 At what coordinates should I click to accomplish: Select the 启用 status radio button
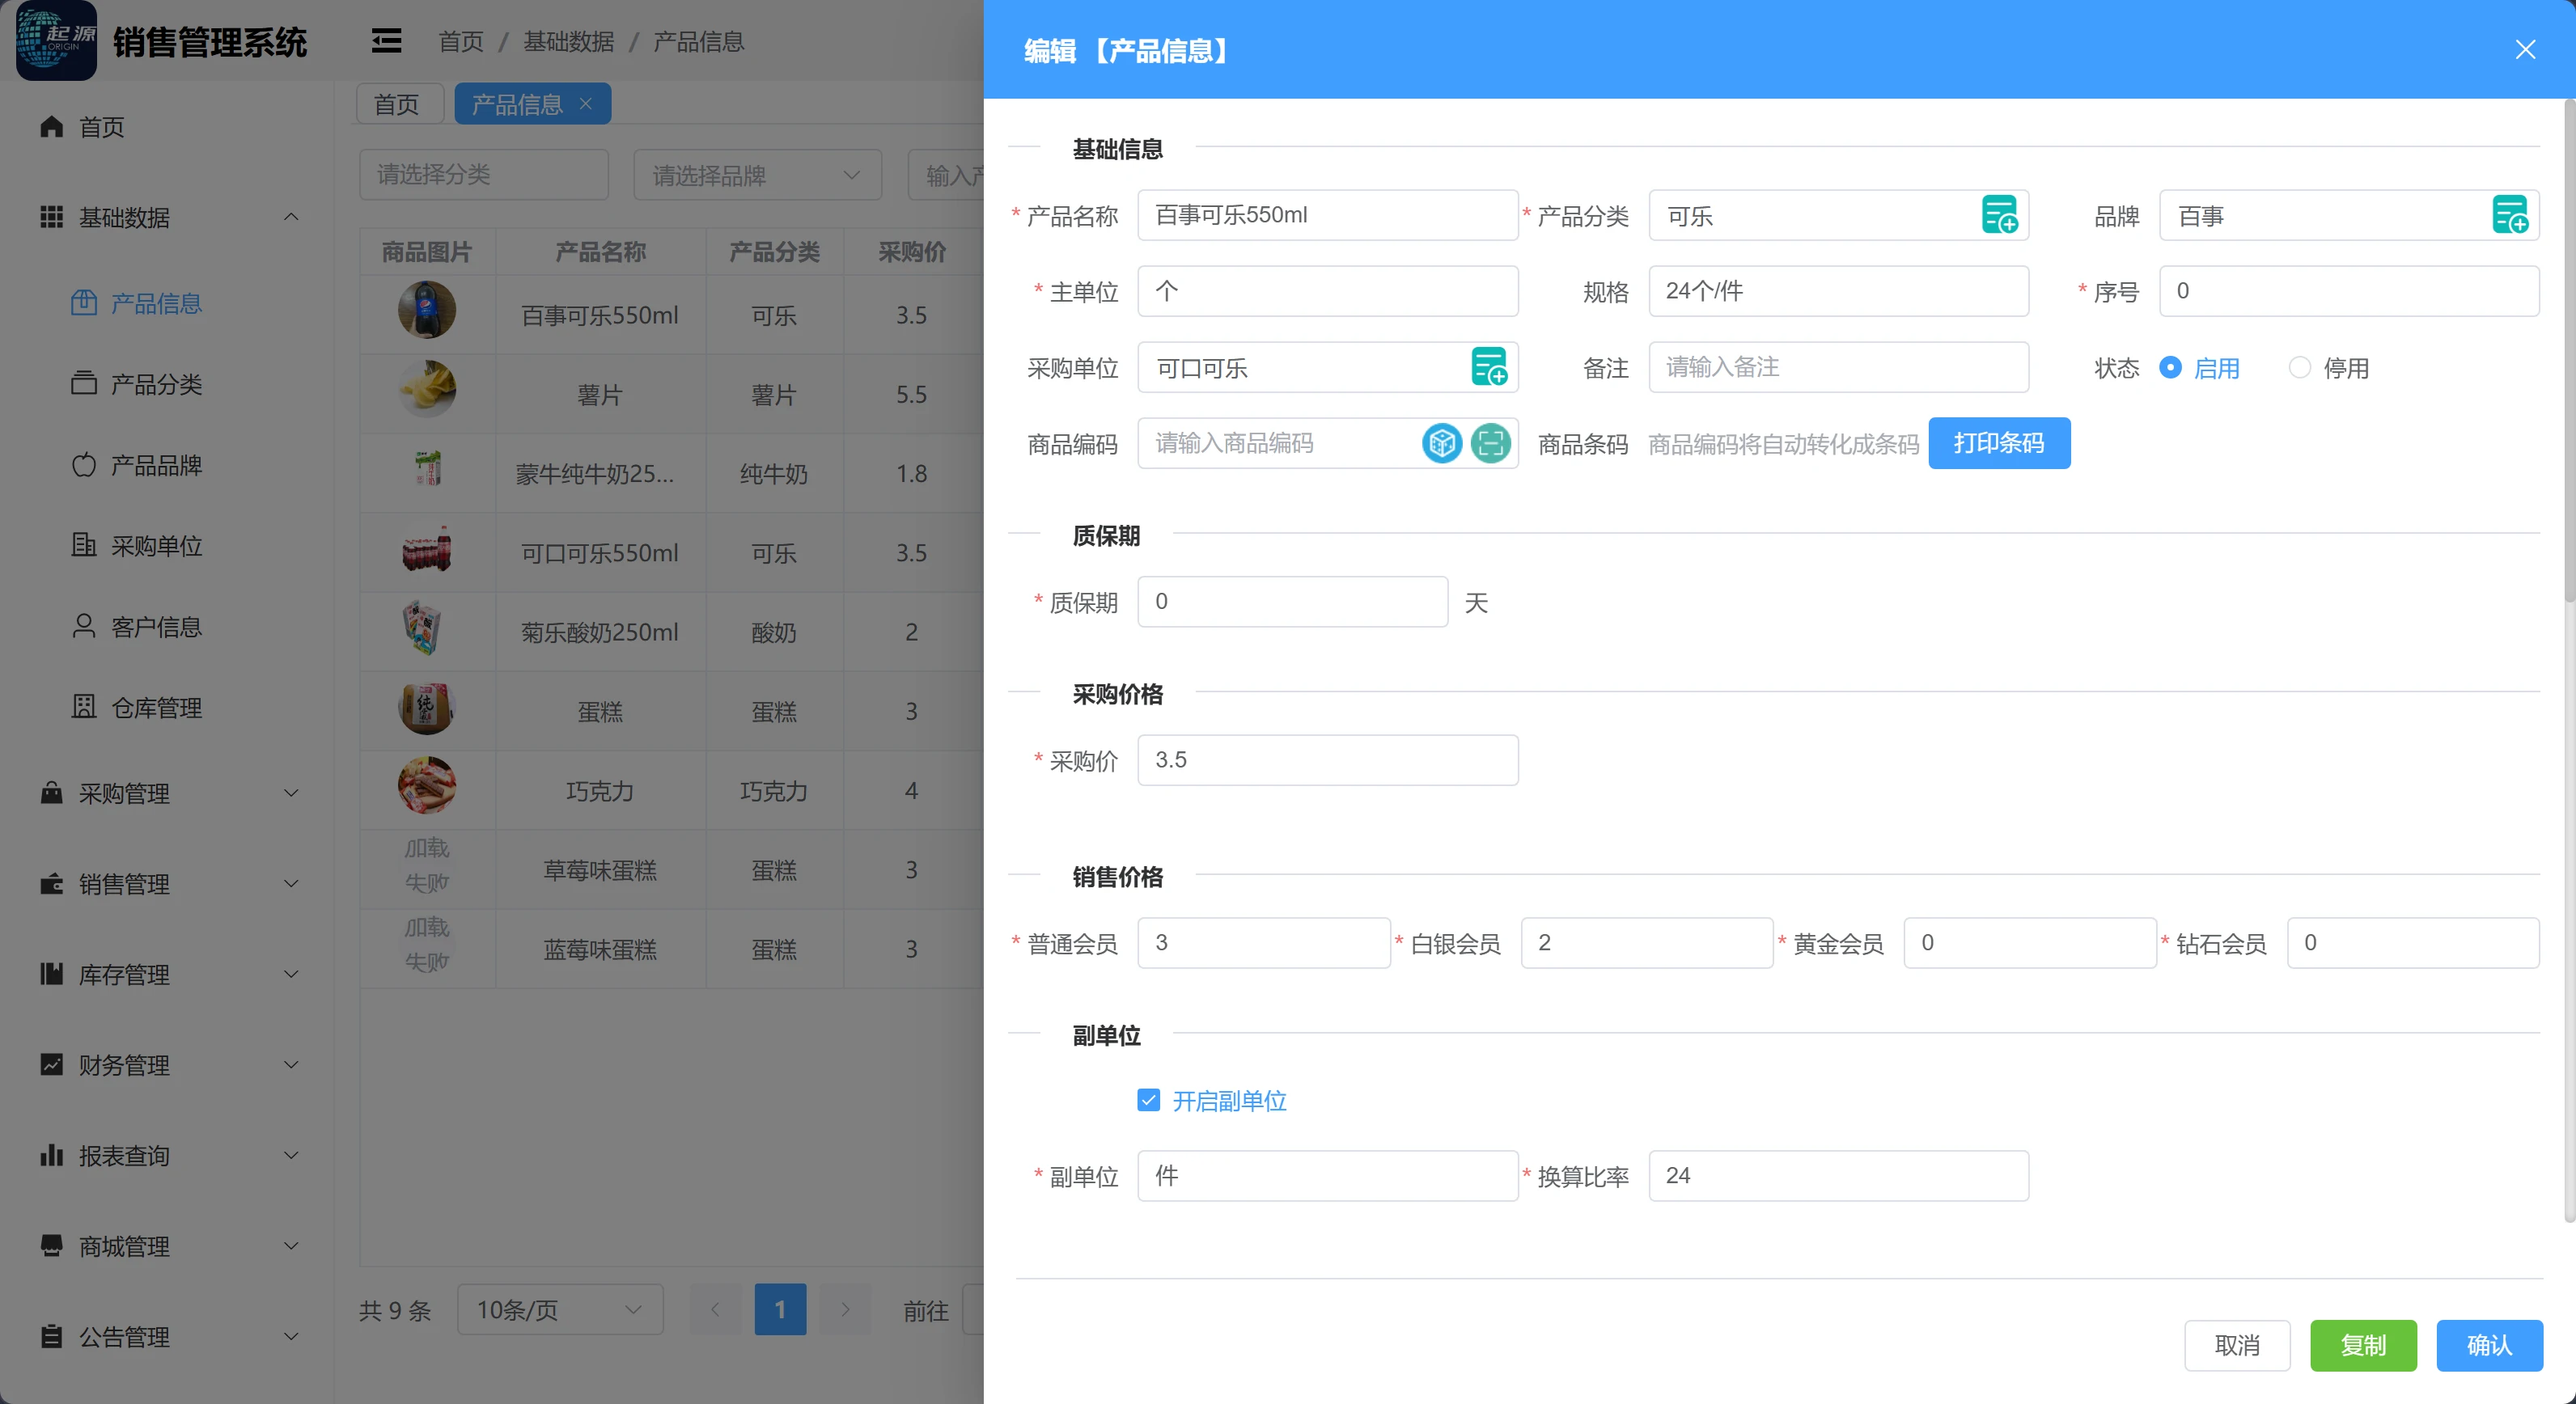pos(2170,368)
